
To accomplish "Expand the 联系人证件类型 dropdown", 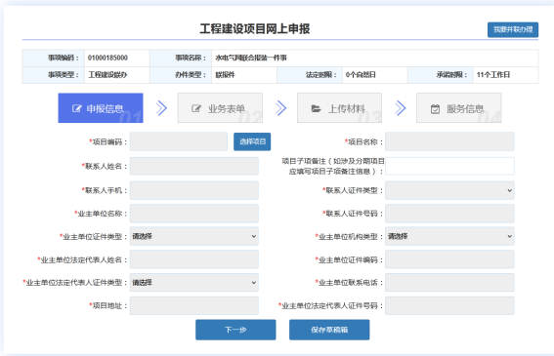I will (x=449, y=190).
